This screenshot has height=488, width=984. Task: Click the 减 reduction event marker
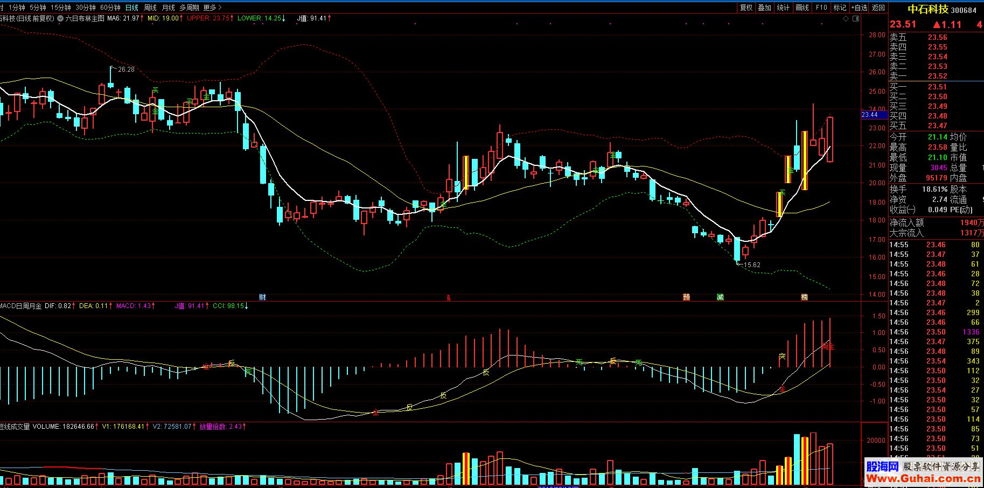tap(720, 297)
